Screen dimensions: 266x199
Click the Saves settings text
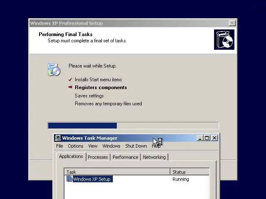pyautogui.click(x=89, y=96)
